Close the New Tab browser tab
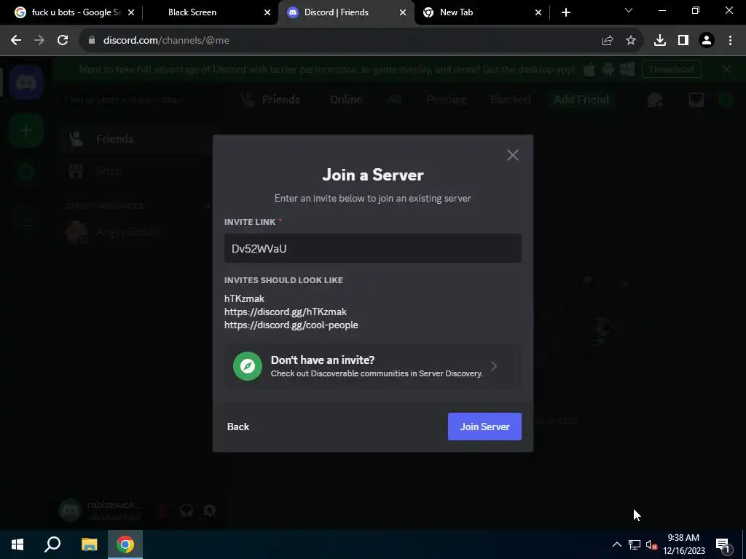This screenshot has height=559, width=746. tap(538, 12)
